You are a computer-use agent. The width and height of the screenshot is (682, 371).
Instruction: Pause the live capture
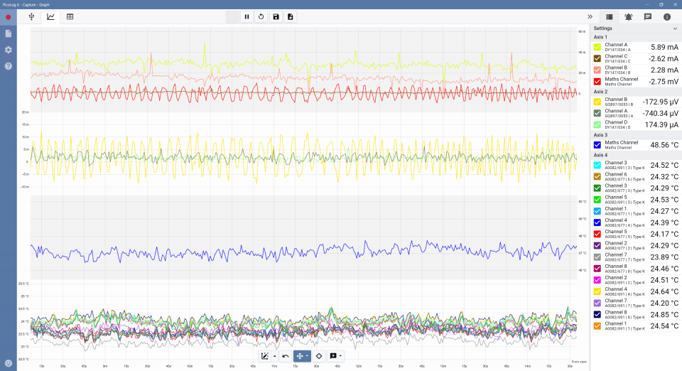pyautogui.click(x=247, y=16)
